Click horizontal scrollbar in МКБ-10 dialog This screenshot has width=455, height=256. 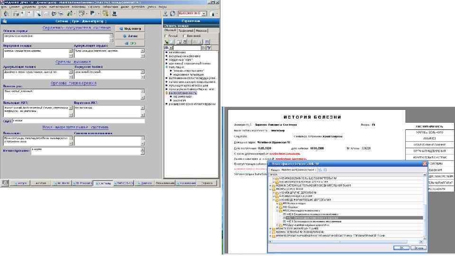(346, 241)
